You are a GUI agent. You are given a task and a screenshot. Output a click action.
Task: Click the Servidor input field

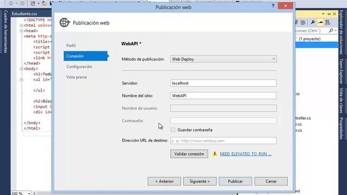[x=223, y=83]
